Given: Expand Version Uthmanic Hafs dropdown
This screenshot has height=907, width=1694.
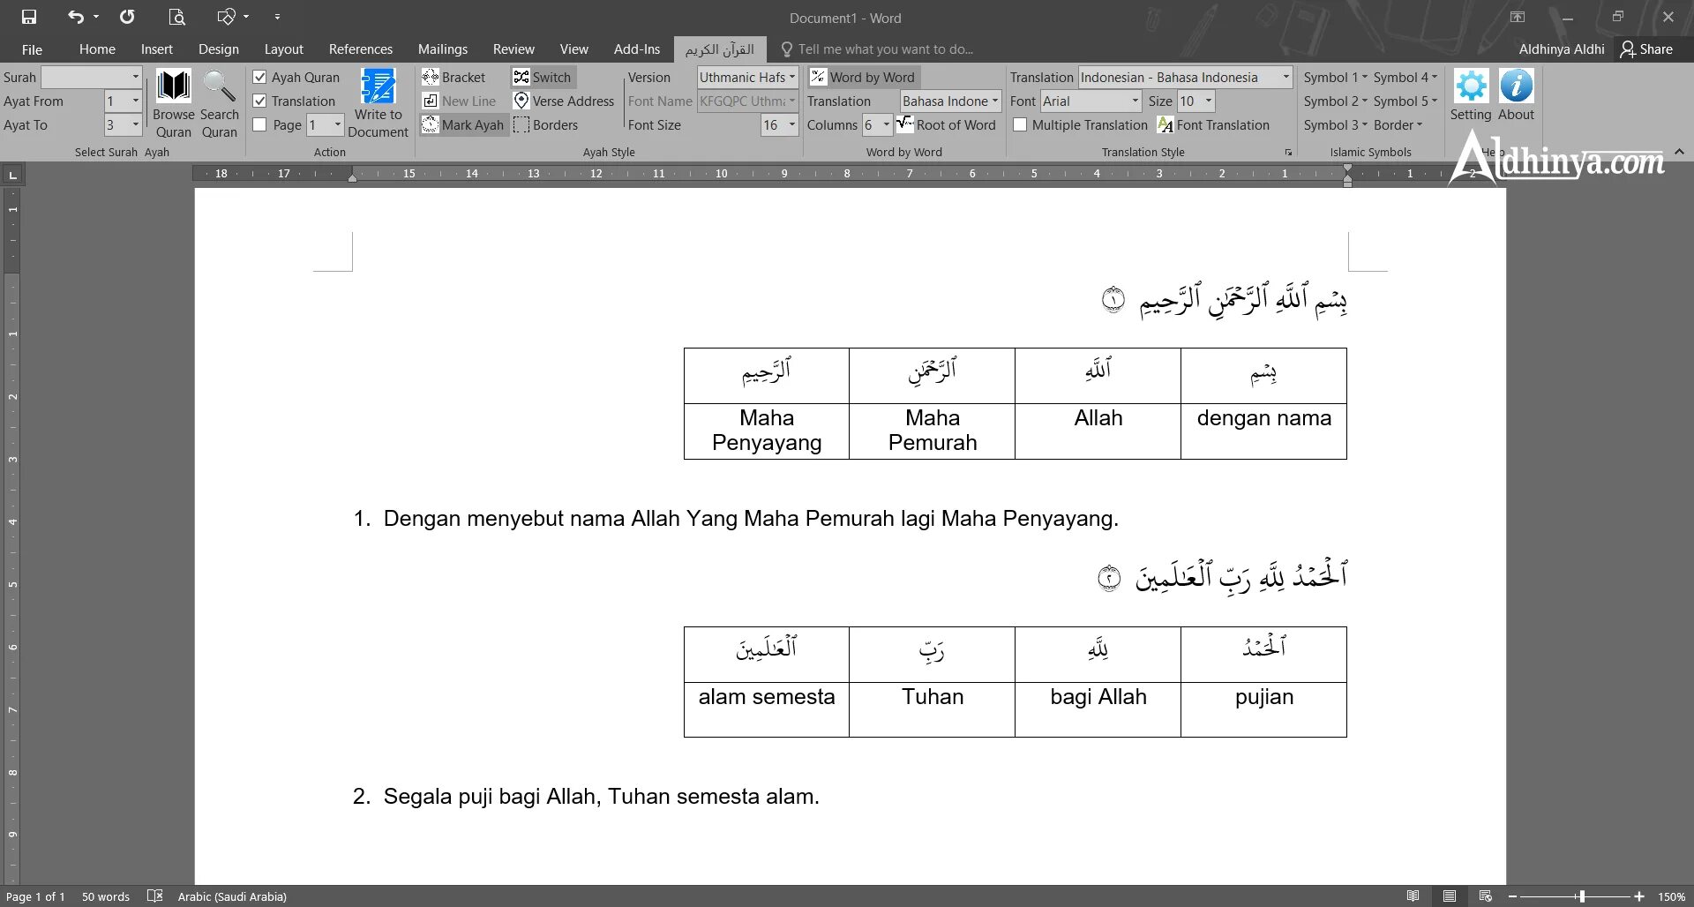Looking at the screenshot, I should (x=791, y=78).
